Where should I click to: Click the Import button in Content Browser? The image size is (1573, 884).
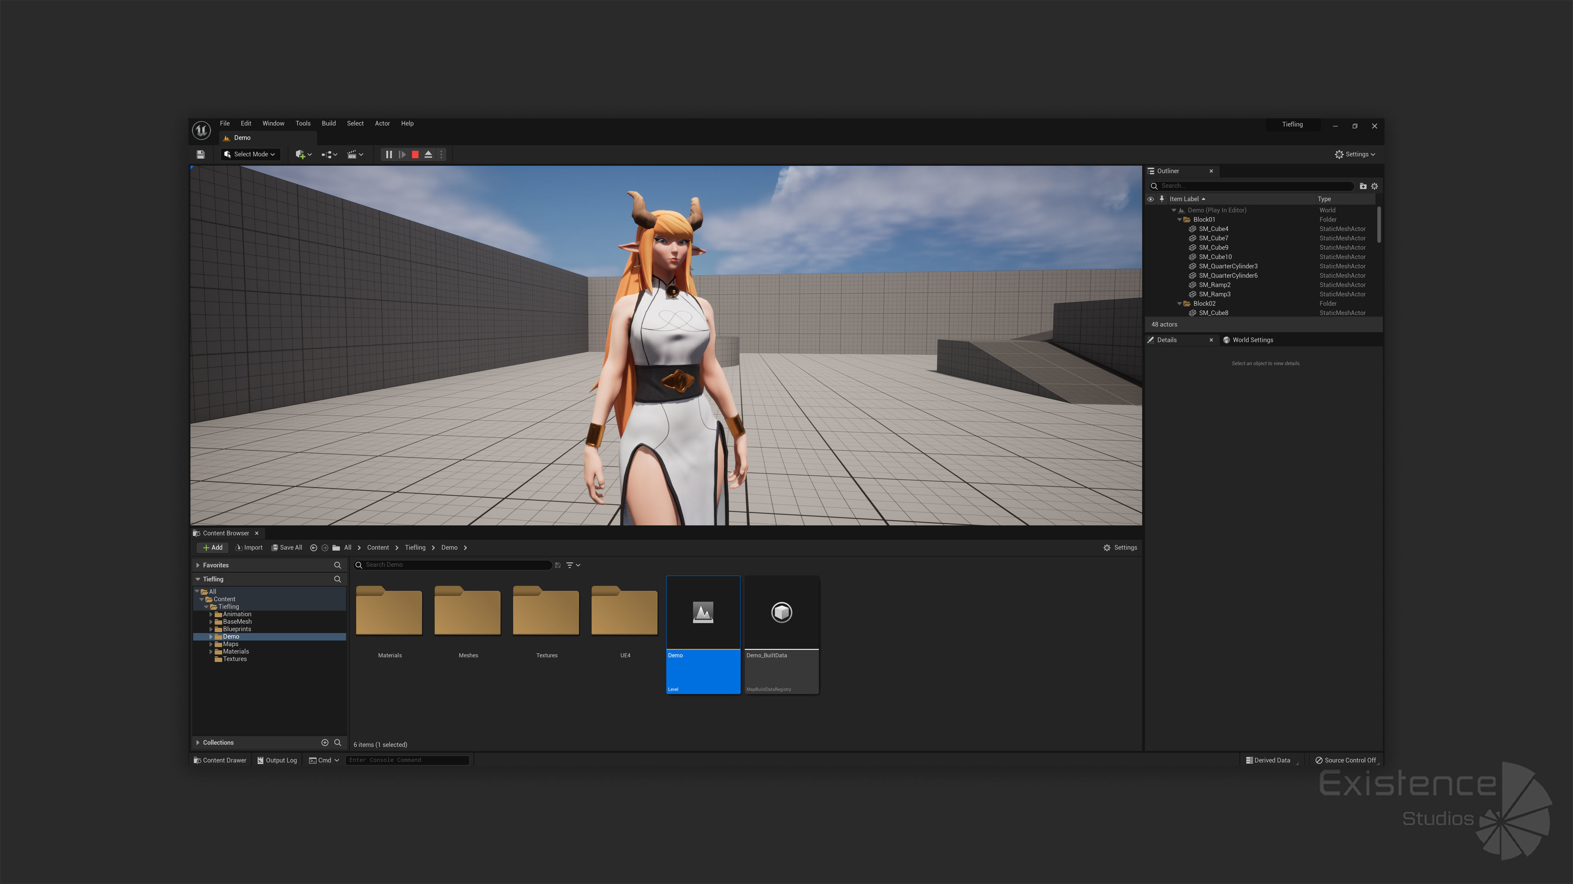click(249, 548)
